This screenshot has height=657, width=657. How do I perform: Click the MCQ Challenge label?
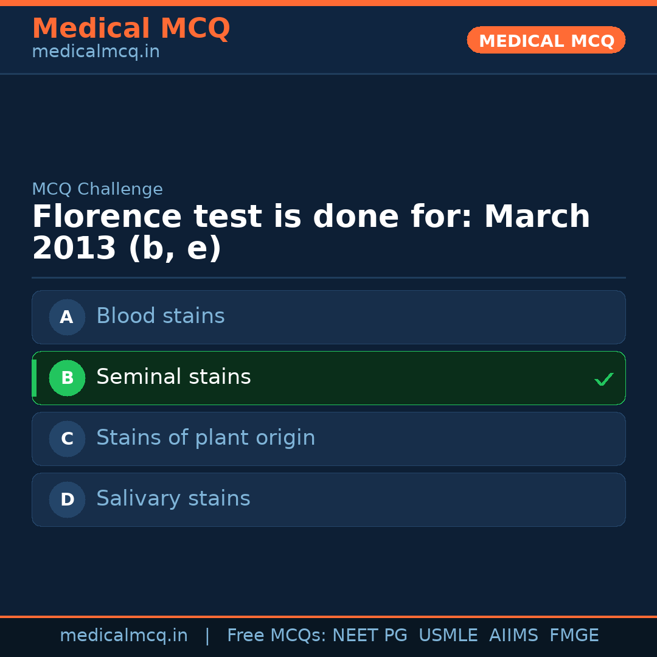(97, 189)
